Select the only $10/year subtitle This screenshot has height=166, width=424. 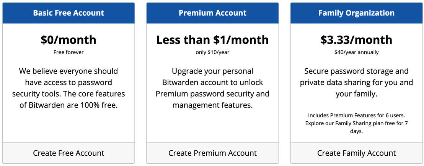coord(212,52)
